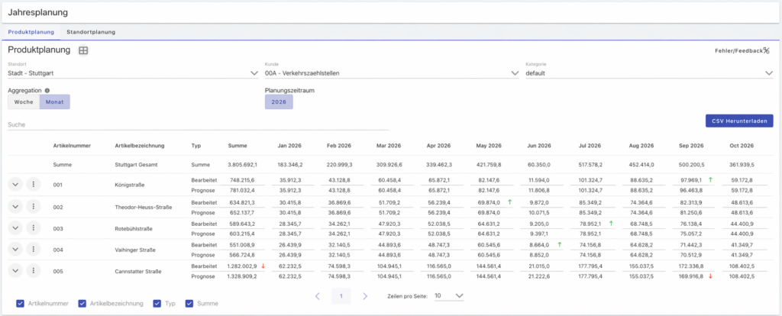The image size is (782, 316).
Task: Go to previous page arrow in pagination
Action: click(318, 295)
